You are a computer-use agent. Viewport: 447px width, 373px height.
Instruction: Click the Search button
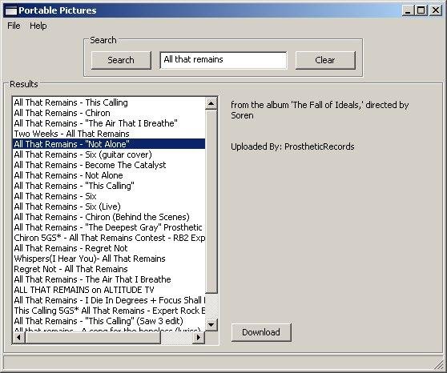tap(121, 60)
